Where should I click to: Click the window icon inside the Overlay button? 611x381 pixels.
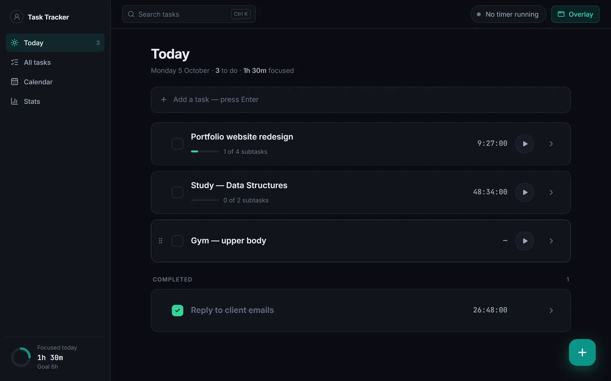tap(561, 14)
